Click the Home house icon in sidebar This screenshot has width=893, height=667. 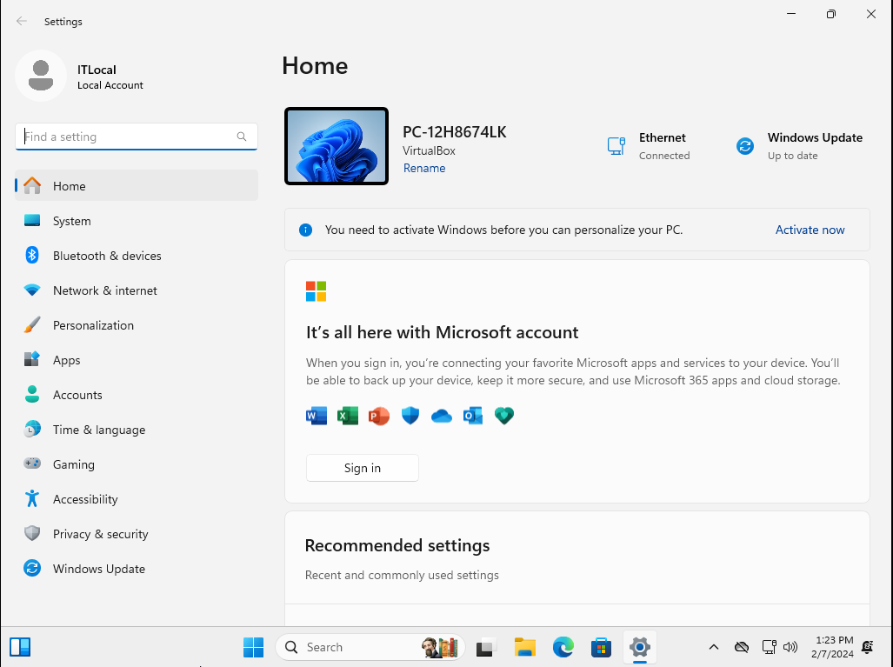point(32,186)
